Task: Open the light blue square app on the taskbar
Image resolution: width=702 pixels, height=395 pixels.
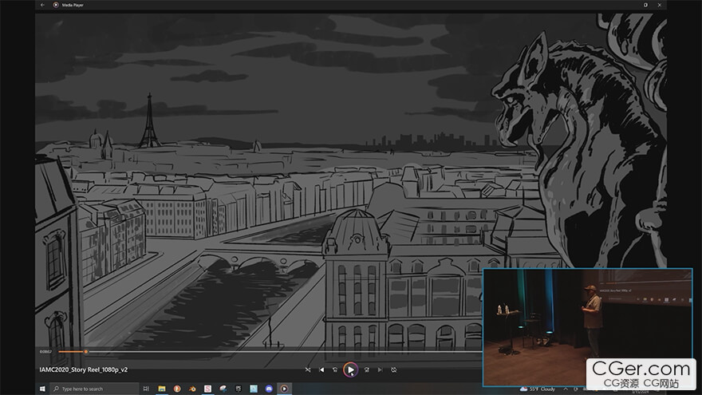Action: point(254,389)
